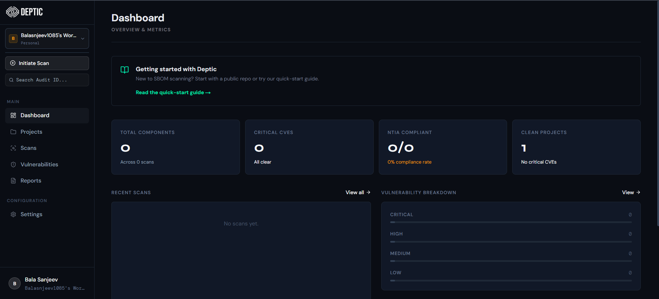Click the Deptic logo icon
659x299 pixels.
coord(13,12)
